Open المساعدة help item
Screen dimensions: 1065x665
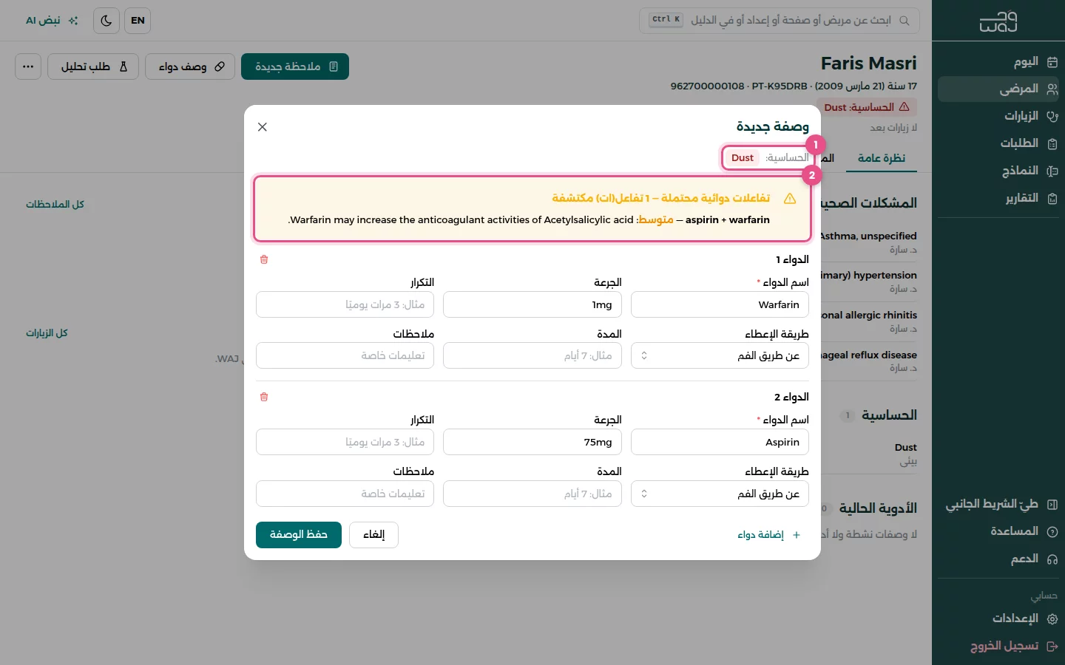998,531
